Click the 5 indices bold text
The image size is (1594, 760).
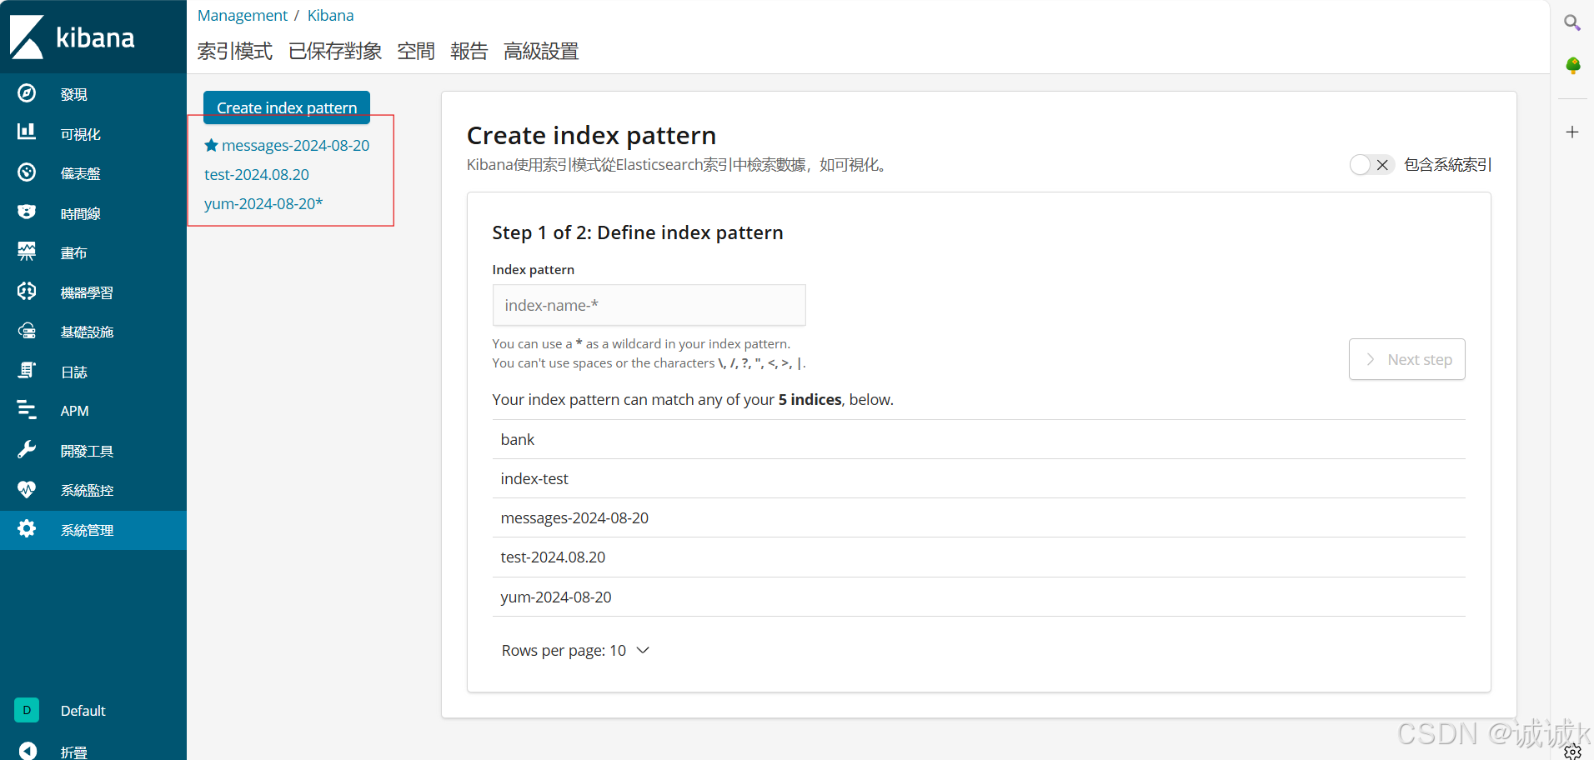click(x=810, y=400)
